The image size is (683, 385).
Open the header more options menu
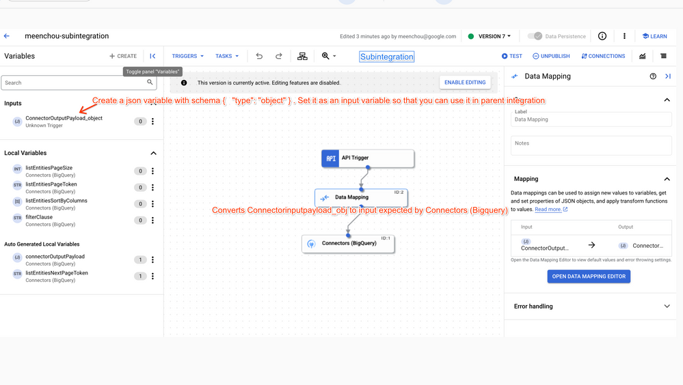tap(624, 36)
